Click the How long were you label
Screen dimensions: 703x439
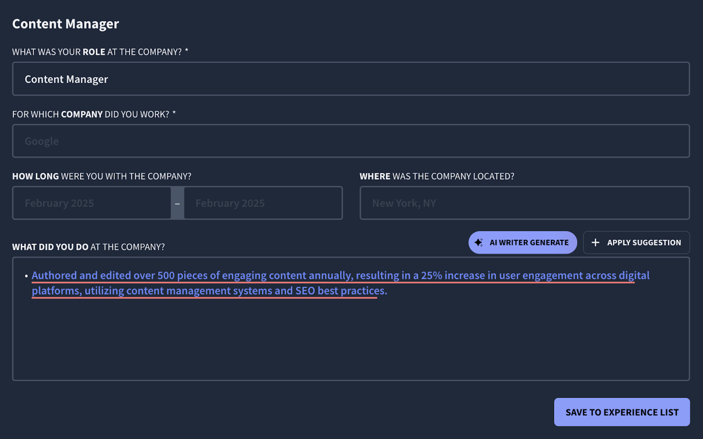102,176
